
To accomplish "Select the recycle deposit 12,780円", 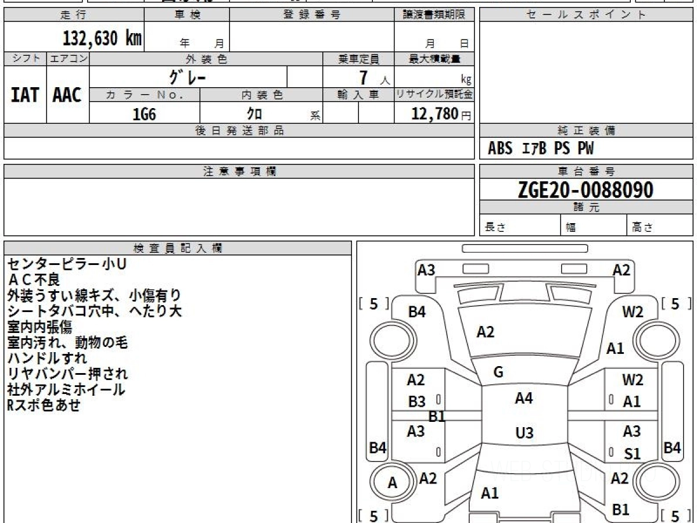I will point(441,114).
